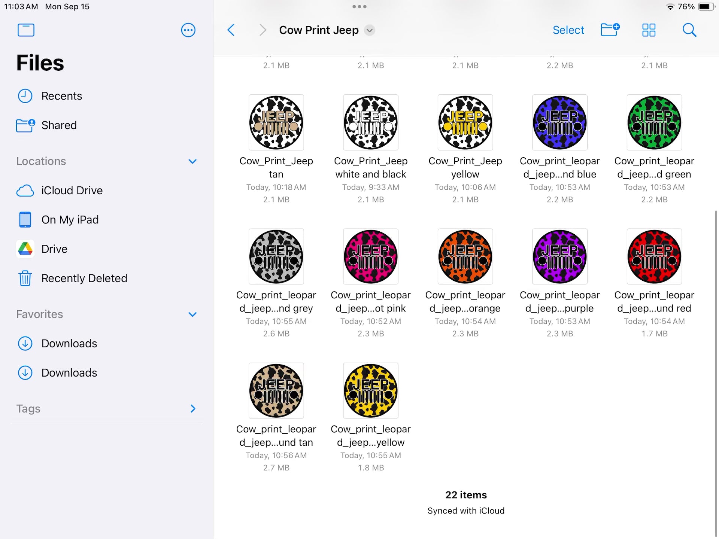The height and width of the screenshot is (539, 719).
Task: Toggle the sidebar panel icon
Action: coord(26,30)
